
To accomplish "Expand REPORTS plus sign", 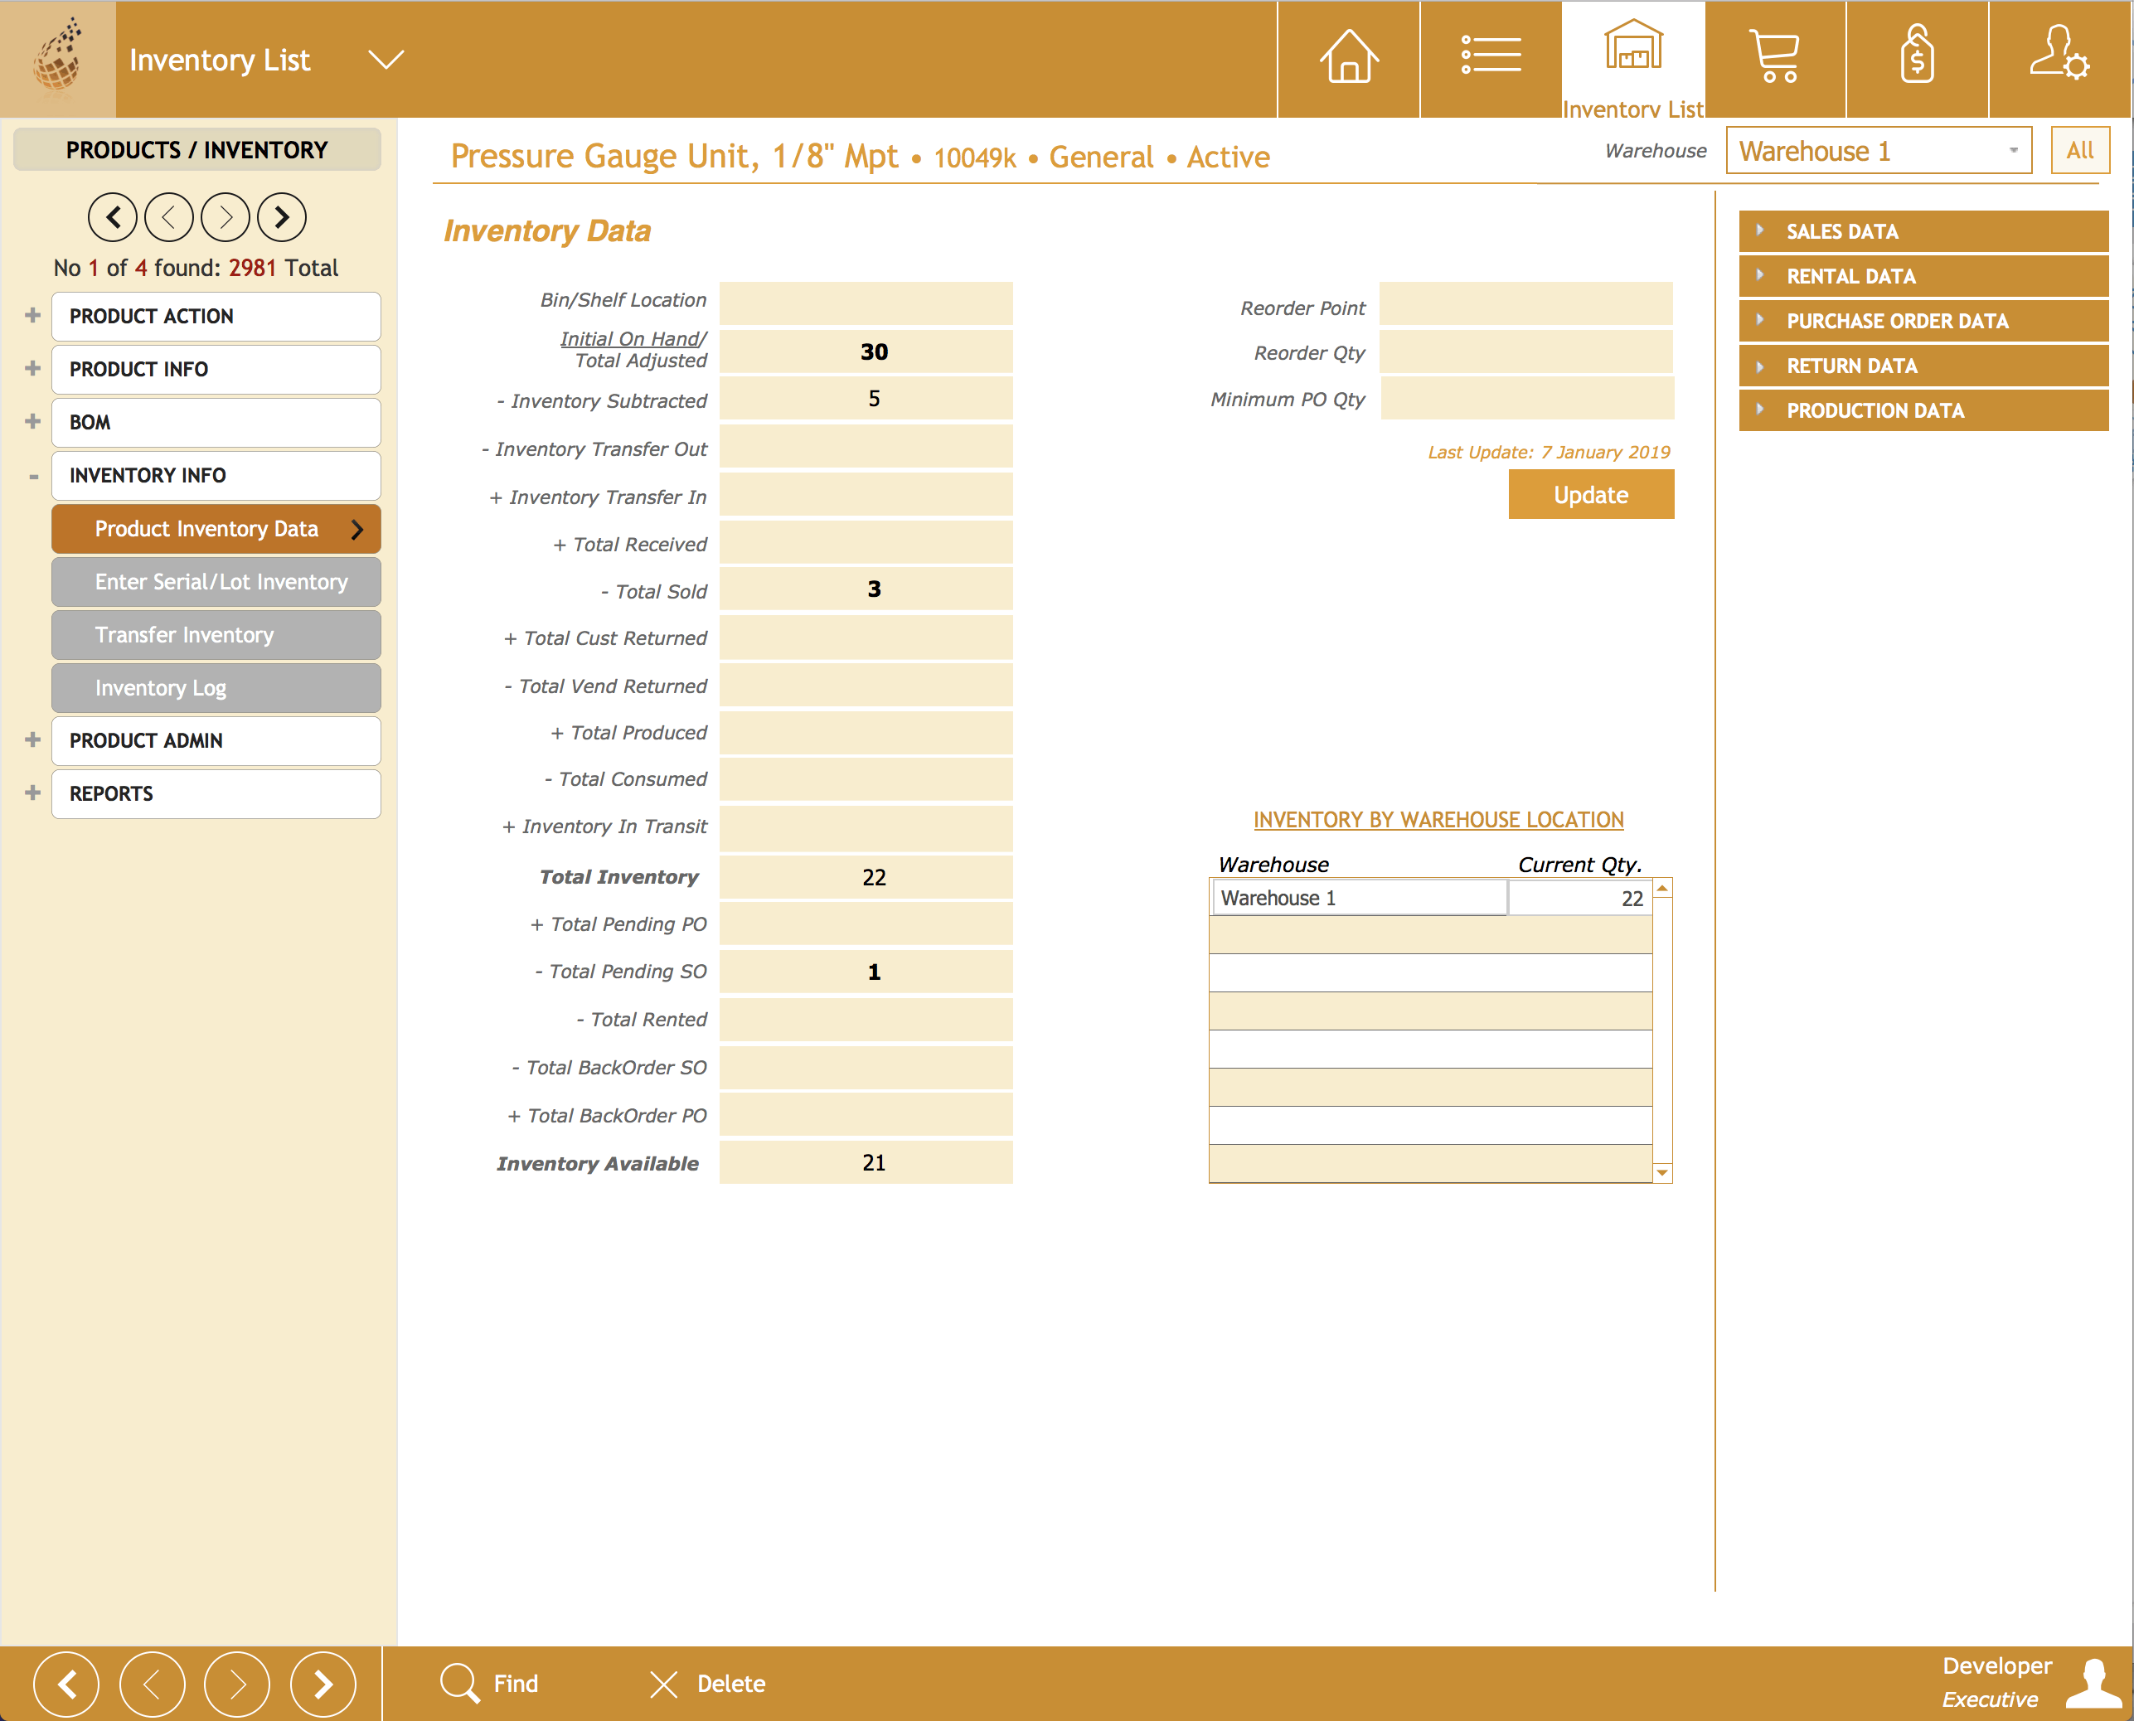I will click(x=32, y=792).
